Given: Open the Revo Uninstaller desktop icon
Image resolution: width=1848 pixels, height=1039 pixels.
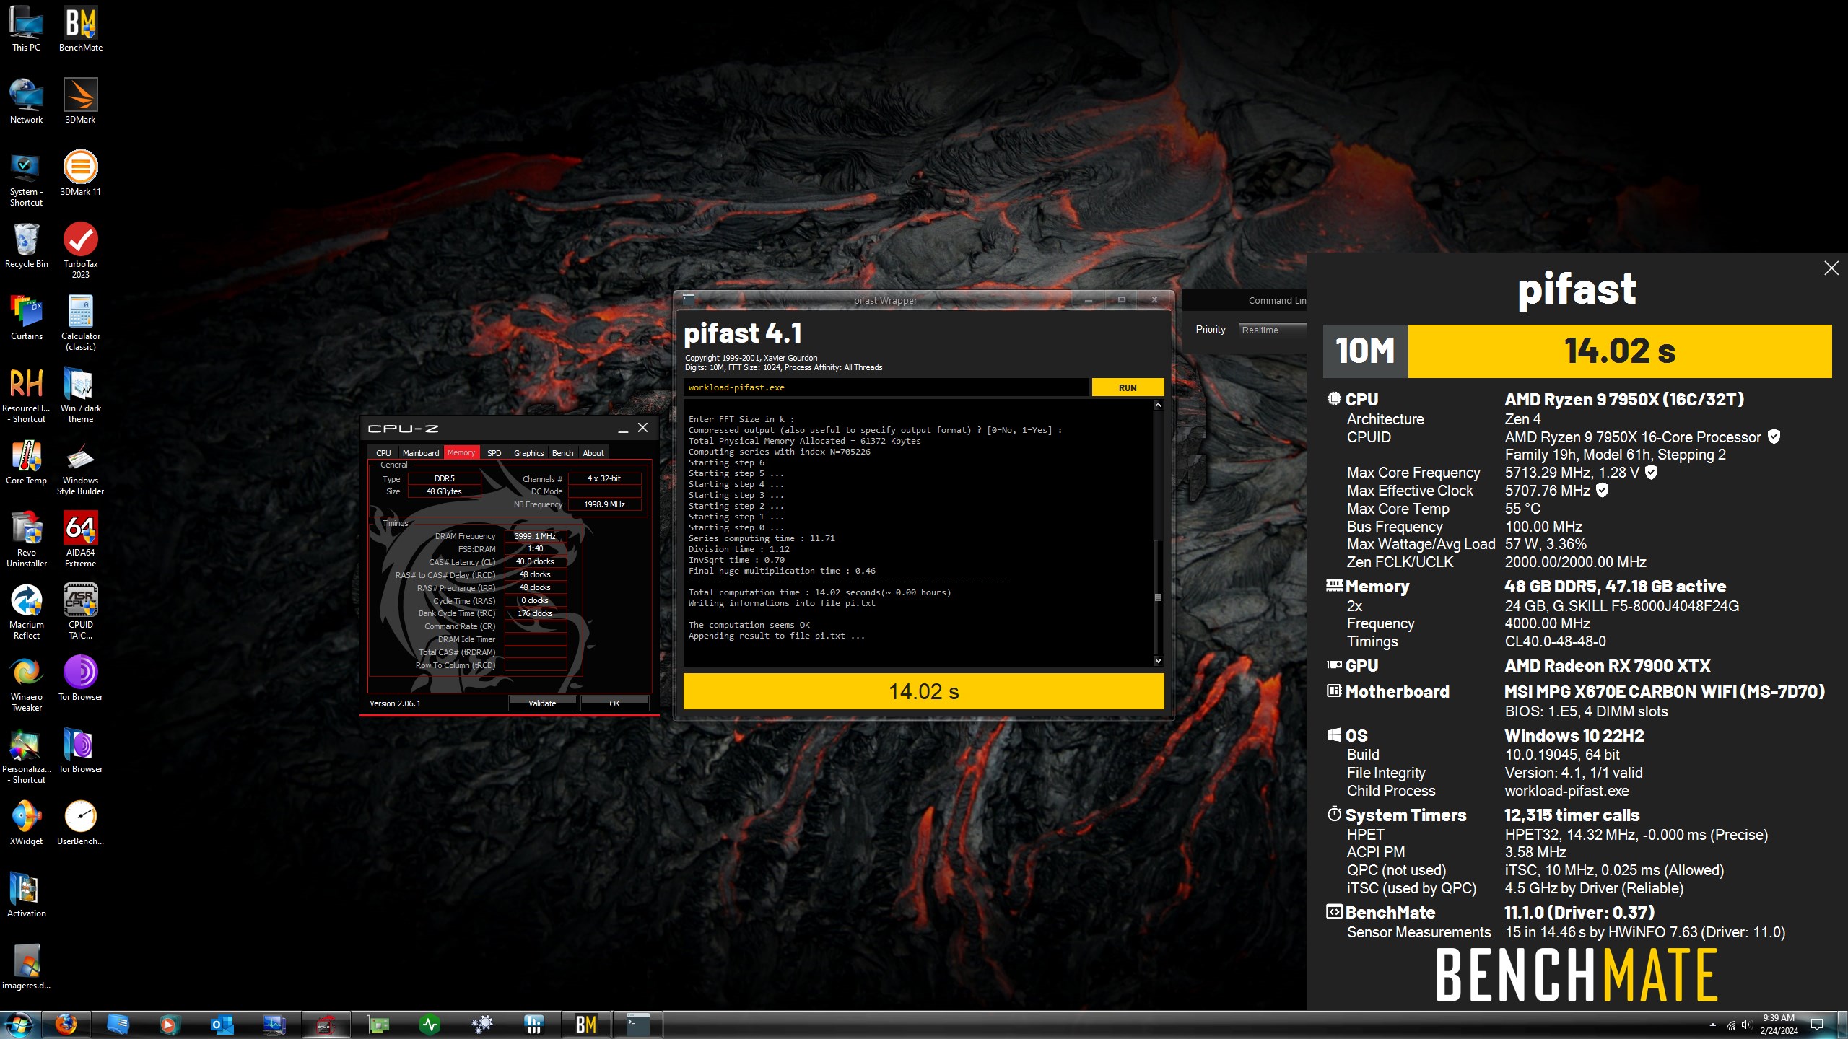Looking at the screenshot, I should (26, 540).
